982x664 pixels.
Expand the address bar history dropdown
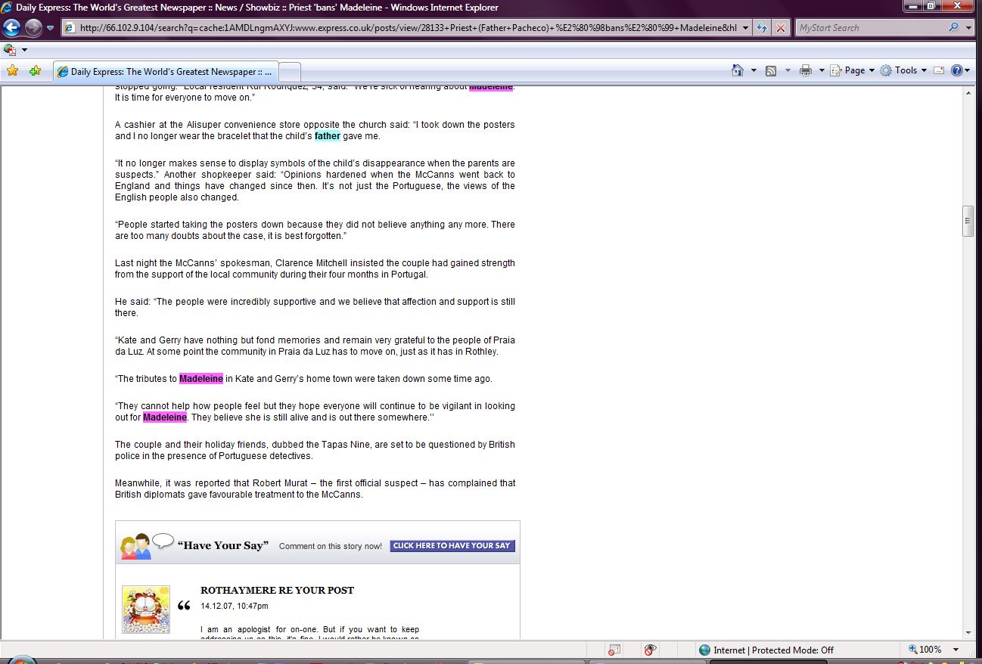pyautogui.click(x=745, y=28)
